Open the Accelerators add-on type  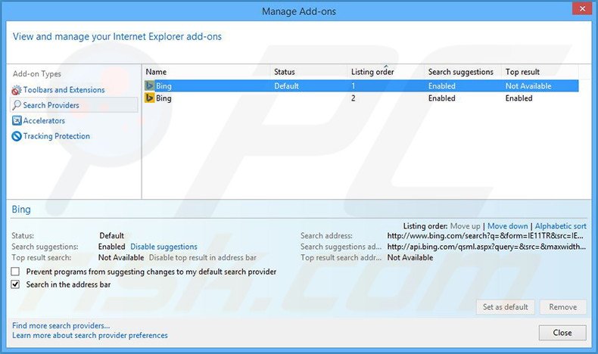coord(44,121)
